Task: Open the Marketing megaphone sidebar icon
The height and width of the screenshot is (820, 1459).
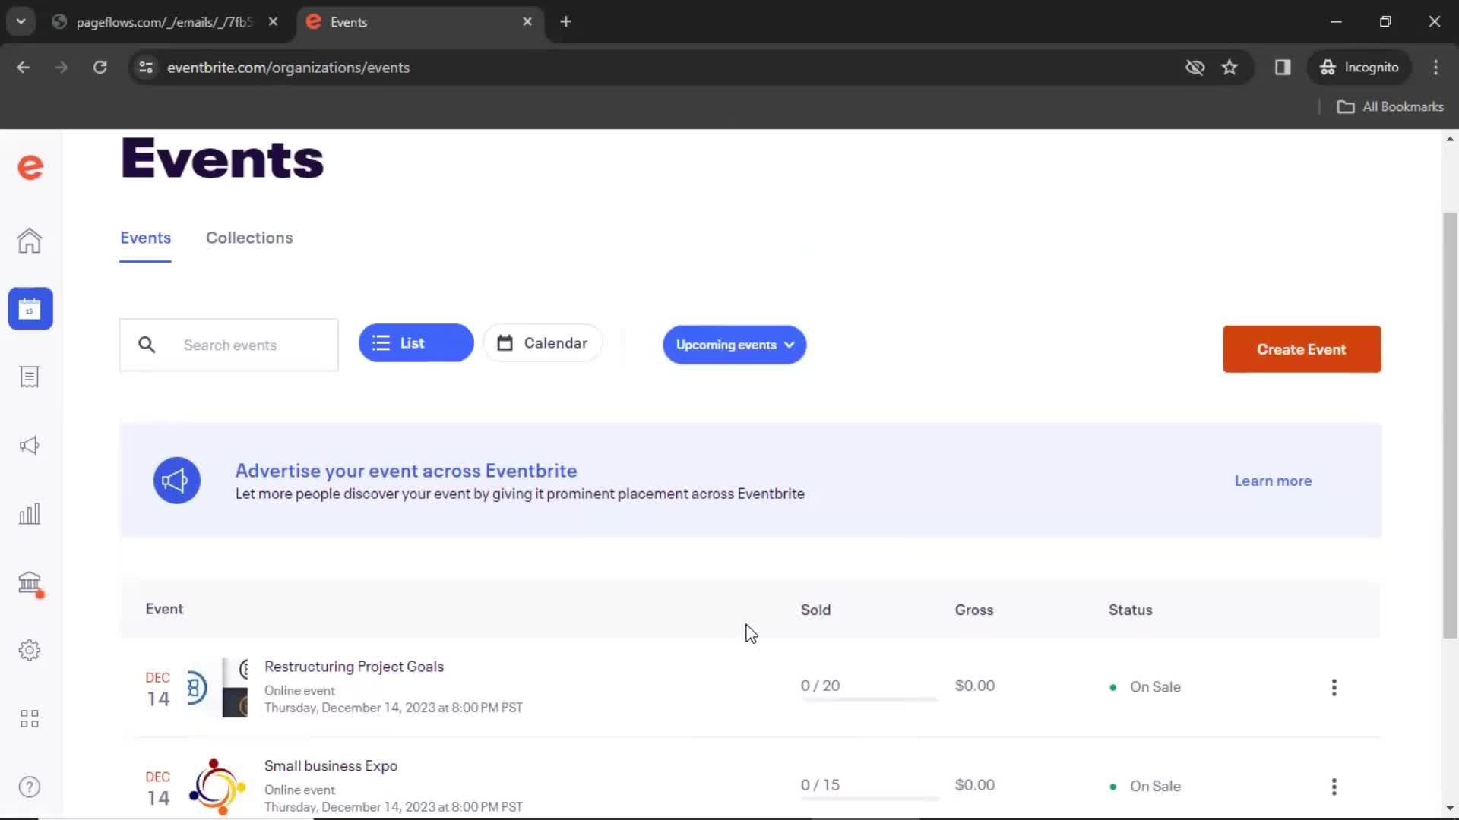Action: 30,446
